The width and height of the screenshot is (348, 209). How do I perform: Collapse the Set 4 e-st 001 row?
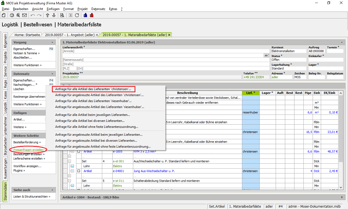coord(69,161)
